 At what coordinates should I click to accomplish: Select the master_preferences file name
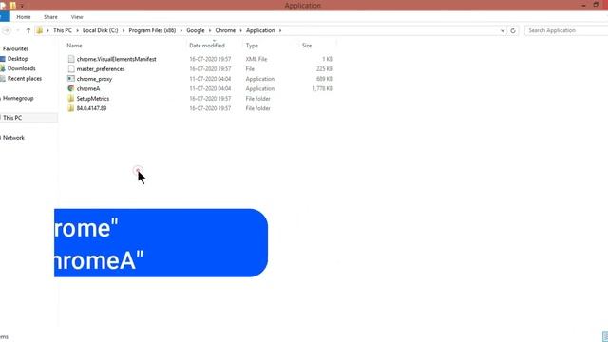[x=101, y=69]
